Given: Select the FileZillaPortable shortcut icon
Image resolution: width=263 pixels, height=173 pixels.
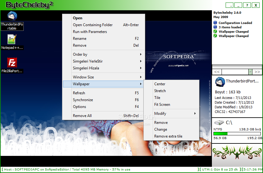Looking at the screenshot, I should pos(12,63).
